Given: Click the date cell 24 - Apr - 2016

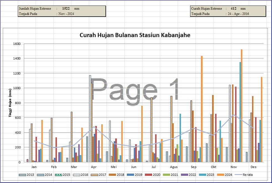Looking at the screenshot, I should pyautogui.click(x=238, y=14).
